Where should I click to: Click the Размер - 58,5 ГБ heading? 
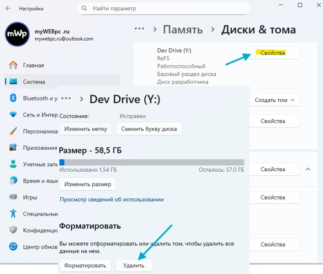pyautogui.click(x=90, y=150)
